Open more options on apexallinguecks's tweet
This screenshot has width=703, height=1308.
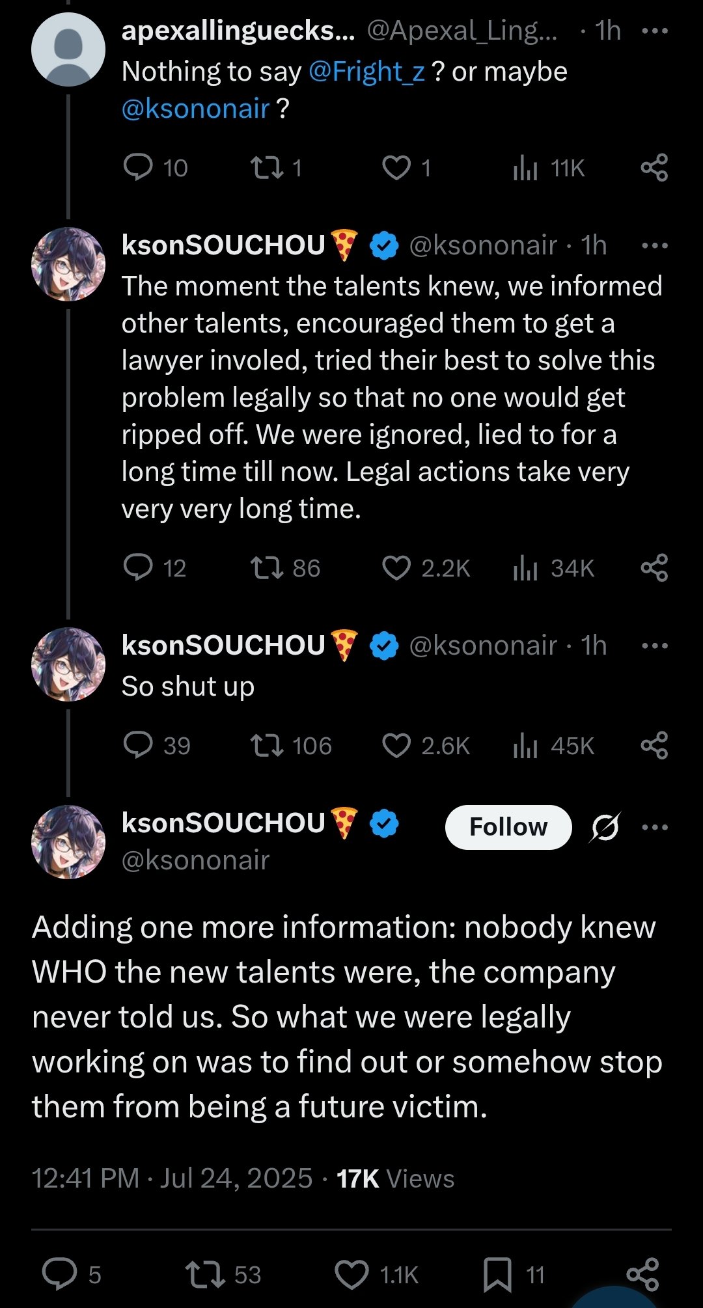[x=654, y=31]
